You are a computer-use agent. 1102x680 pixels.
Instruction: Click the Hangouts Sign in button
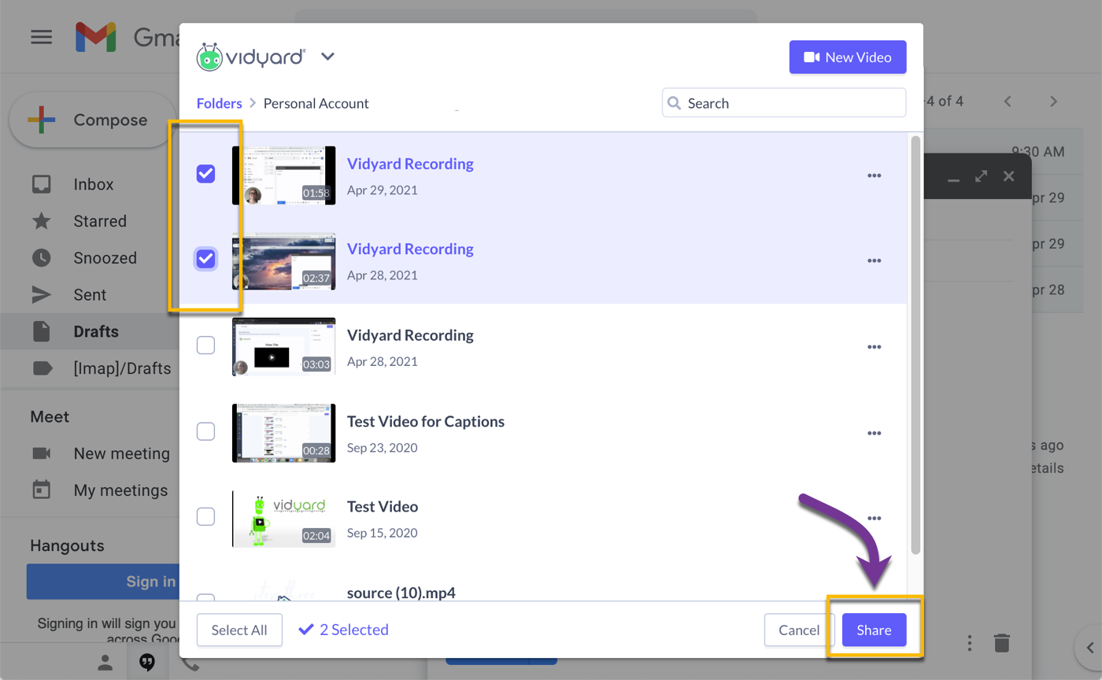tap(103, 582)
